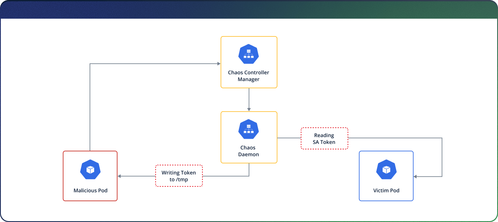Click the "Writing Token to /tmp" dashed box

pos(179,176)
